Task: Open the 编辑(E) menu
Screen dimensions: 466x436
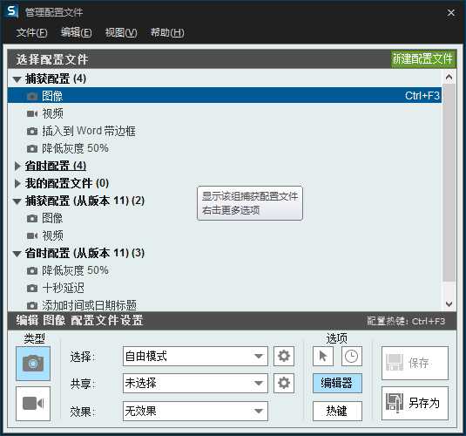Action: (76, 32)
